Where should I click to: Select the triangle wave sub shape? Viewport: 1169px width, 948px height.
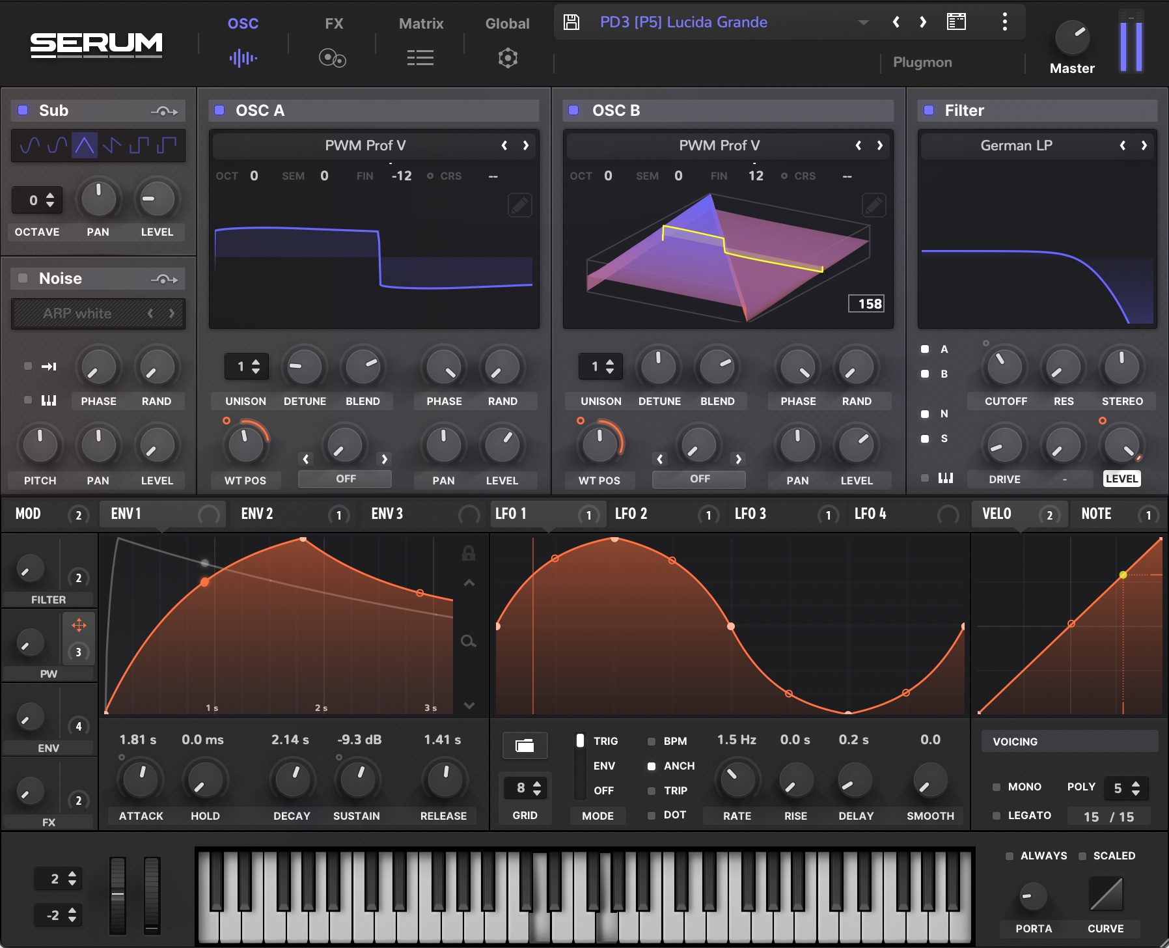[x=85, y=145]
